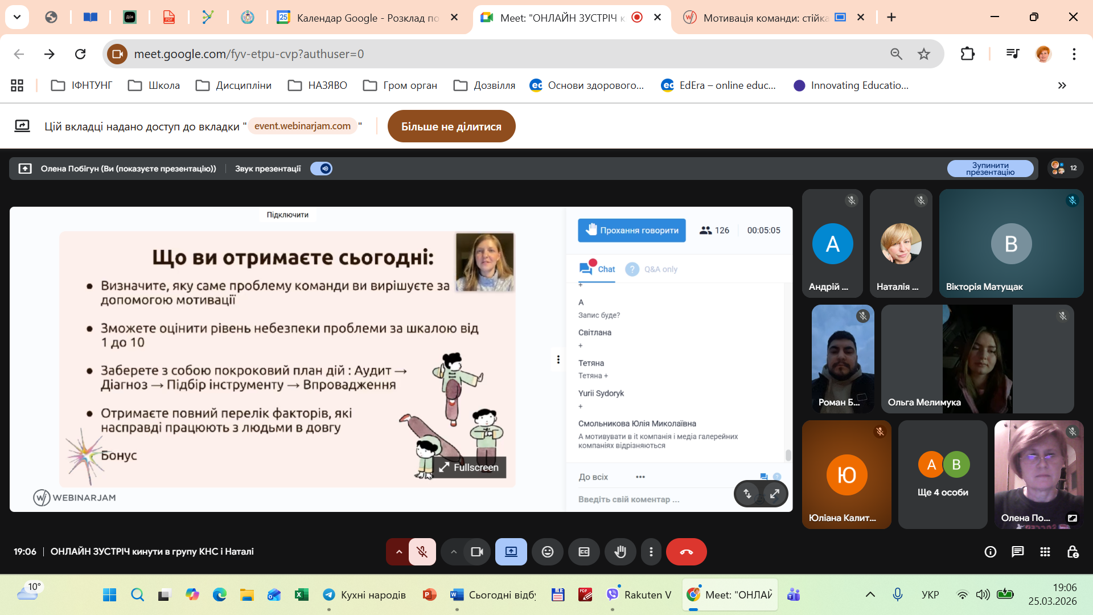Screen dimensions: 1093x615
Task: Click the webinar chat scrollbar thumb
Action: 788,454
